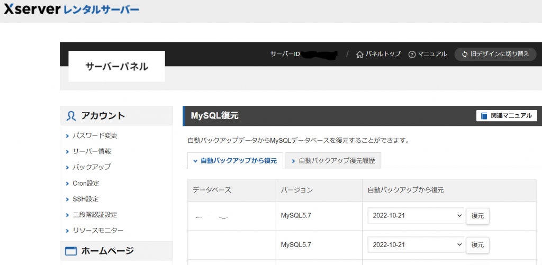
Task: Click the arrow icon beside パスワード変更
Action: [67, 136]
